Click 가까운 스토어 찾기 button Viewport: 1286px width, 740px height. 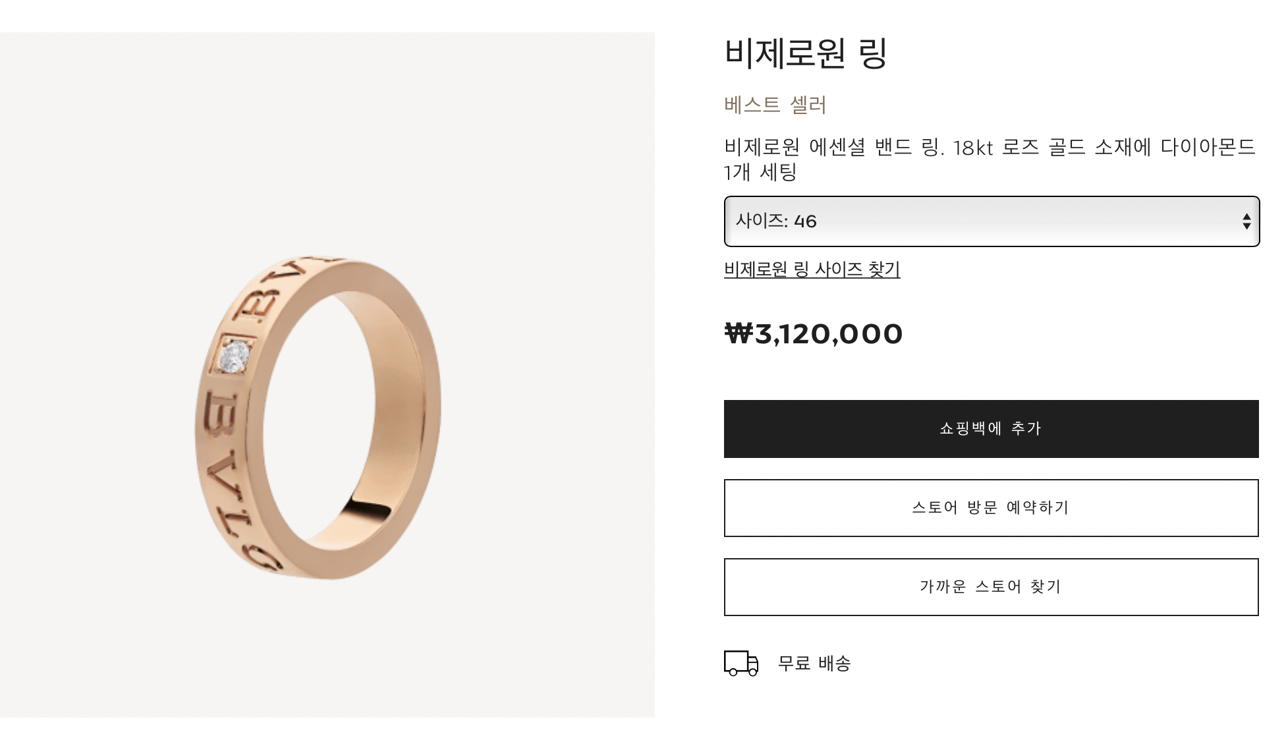[x=991, y=587]
